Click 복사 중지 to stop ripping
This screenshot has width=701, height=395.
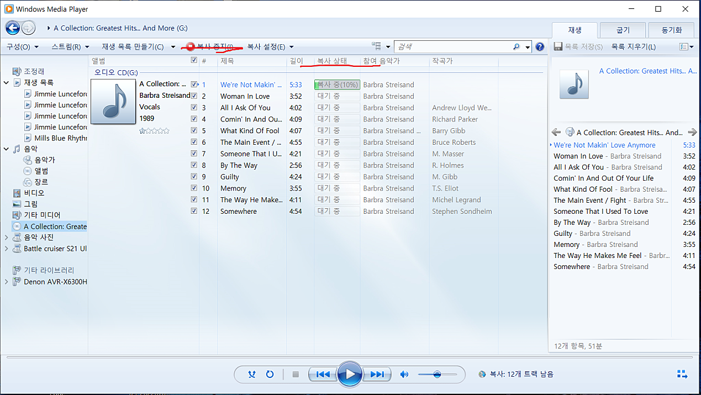tap(210, 47)
